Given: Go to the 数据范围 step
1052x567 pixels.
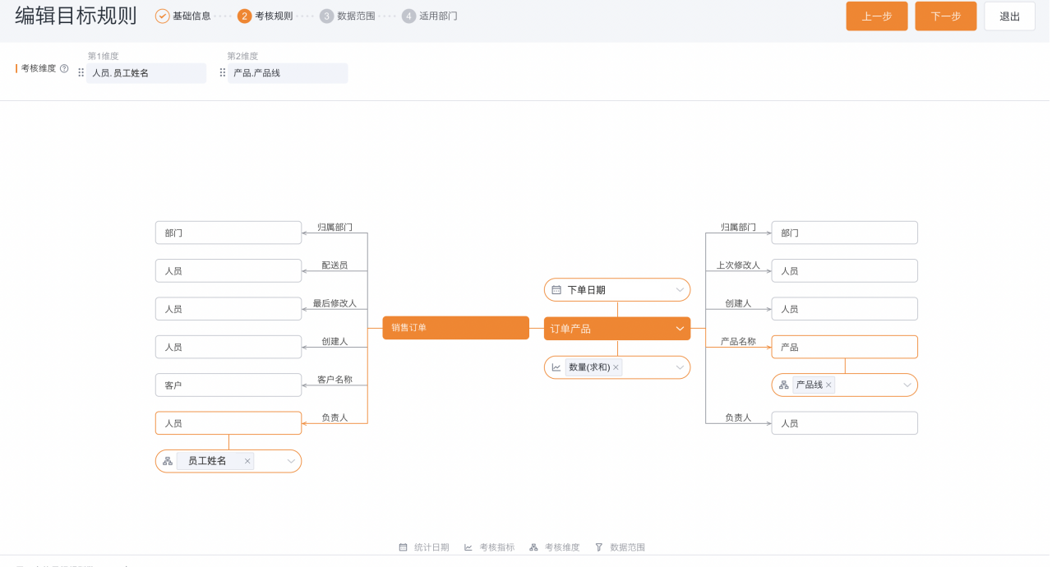Looking at the screenshot, I should (348, 16).
